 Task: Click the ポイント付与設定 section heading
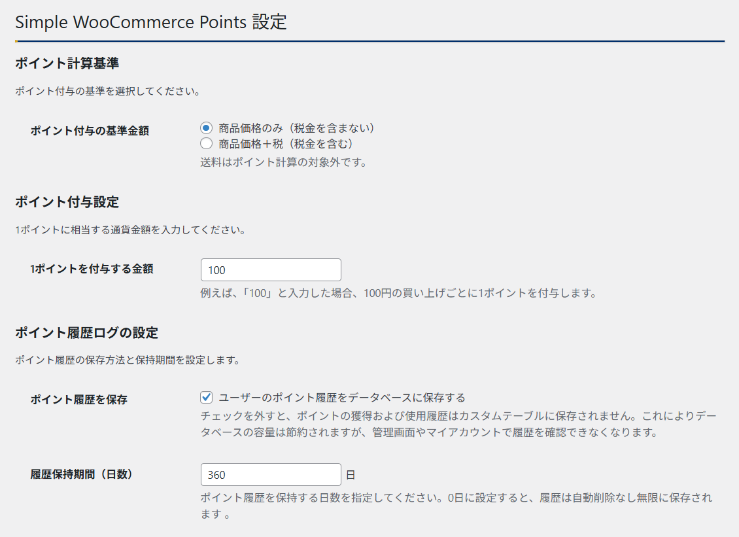point(67,202)
